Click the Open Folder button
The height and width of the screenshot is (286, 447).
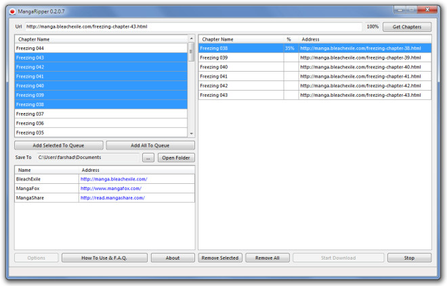176,158
